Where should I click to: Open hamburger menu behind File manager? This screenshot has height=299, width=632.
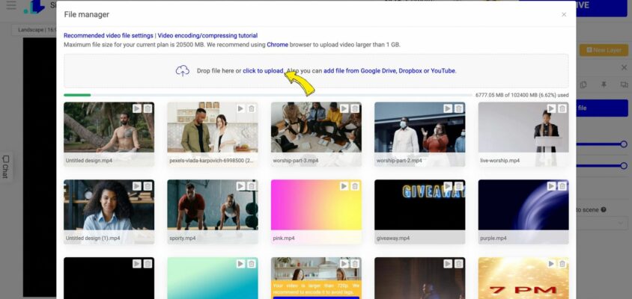11,4
